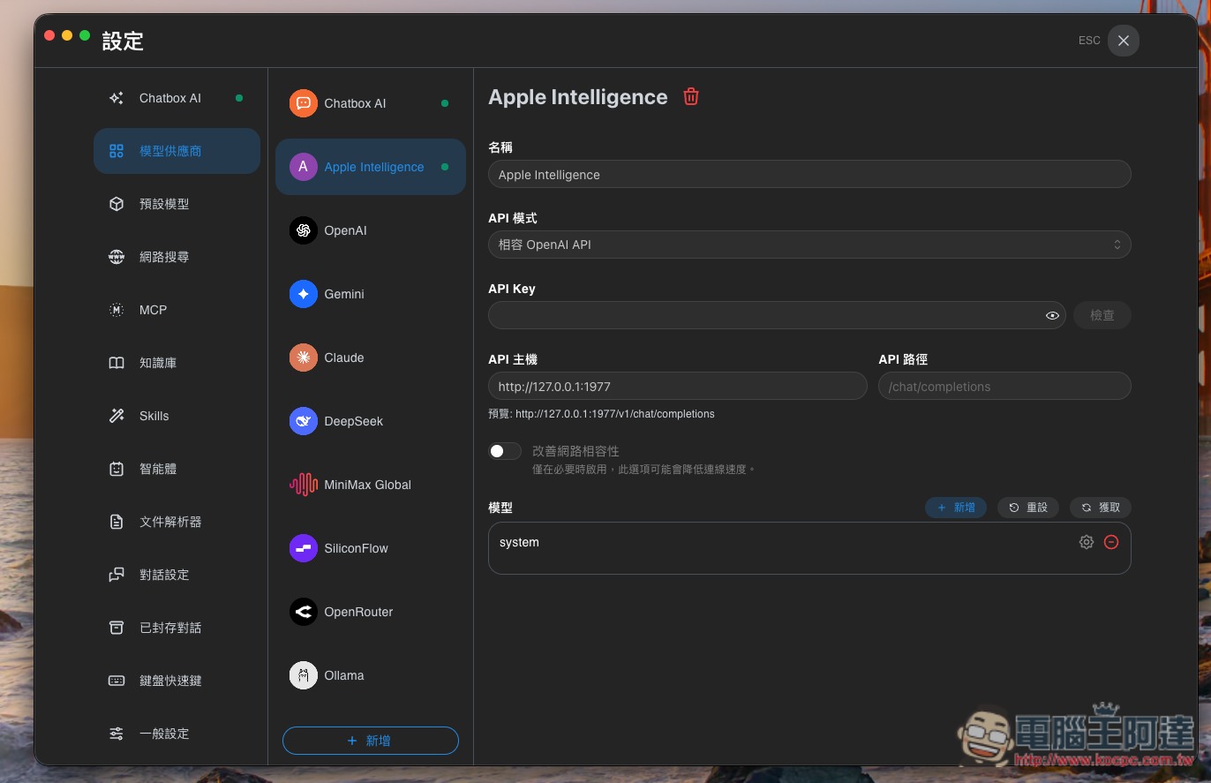1211x783 pixels.
Task: Click the purple Apple Intelligence avatar
Action: 304,167
